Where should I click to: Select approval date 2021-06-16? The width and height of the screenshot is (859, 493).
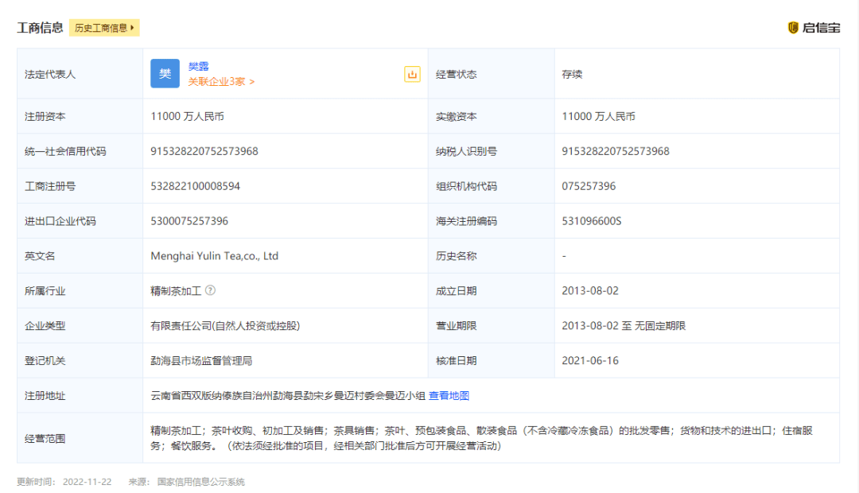pyautogui.click(x=590, y=361)
